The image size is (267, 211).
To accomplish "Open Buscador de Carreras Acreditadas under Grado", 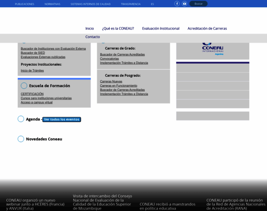I will [x=122, y=55].
